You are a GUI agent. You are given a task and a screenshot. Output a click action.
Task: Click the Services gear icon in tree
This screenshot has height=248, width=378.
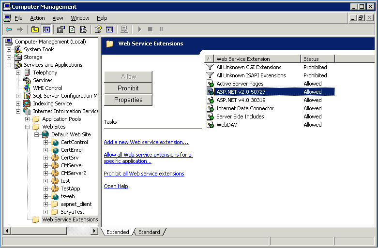click(x=27, y=80)
